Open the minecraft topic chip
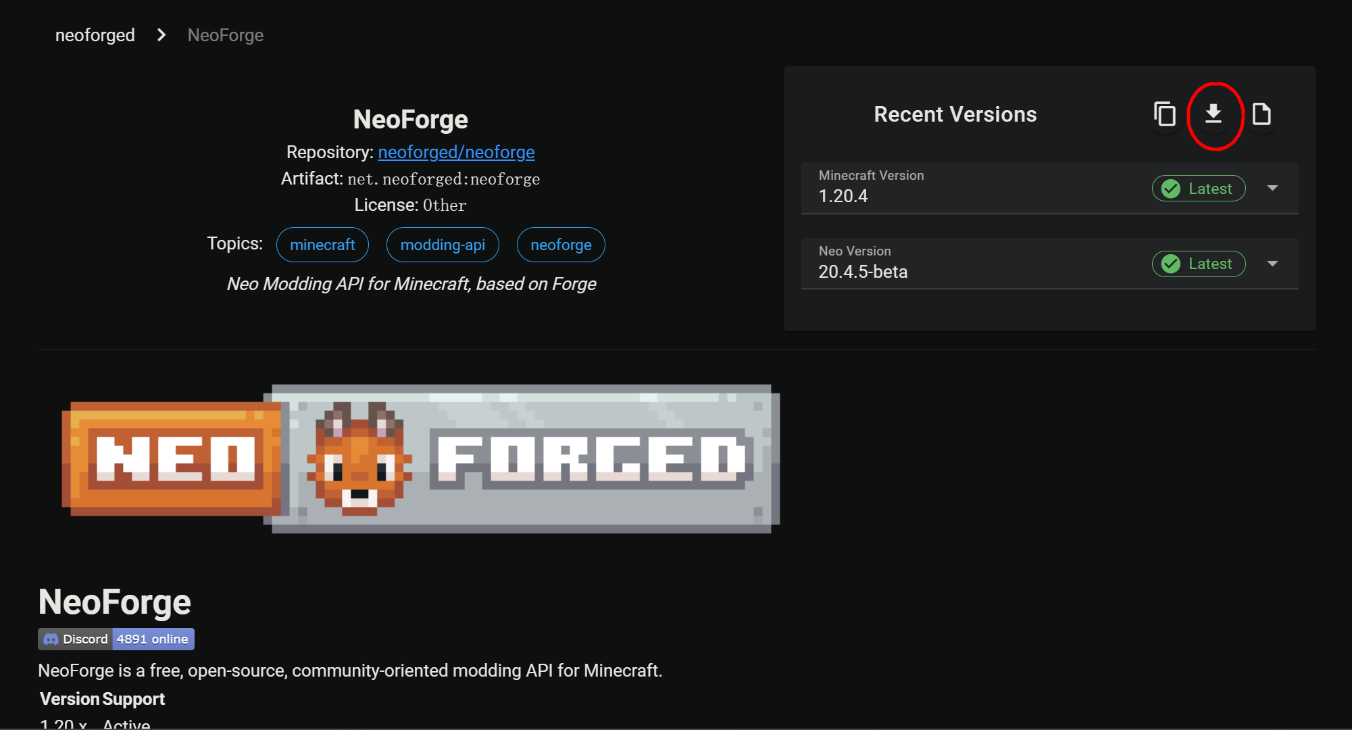The width and height of the screenshot is (1352, 730). point(322,245)
